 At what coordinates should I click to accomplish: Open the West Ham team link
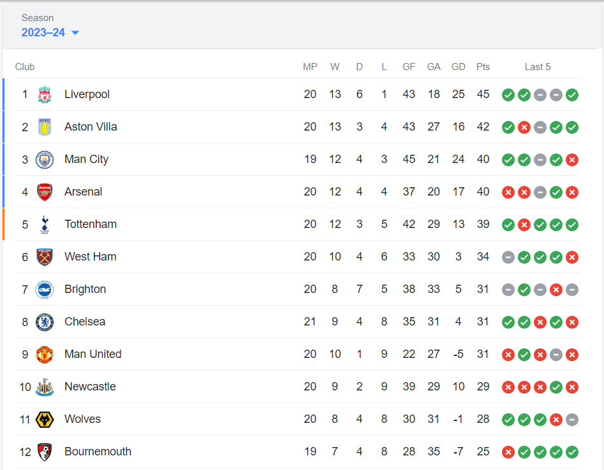click(x=91, y=257)
